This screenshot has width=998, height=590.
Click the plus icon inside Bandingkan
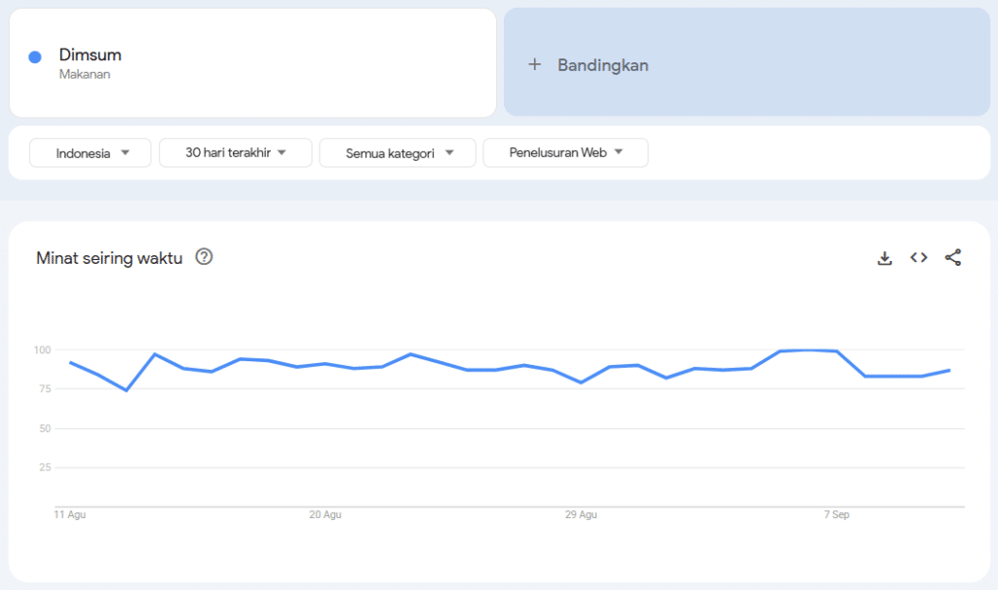534,64
